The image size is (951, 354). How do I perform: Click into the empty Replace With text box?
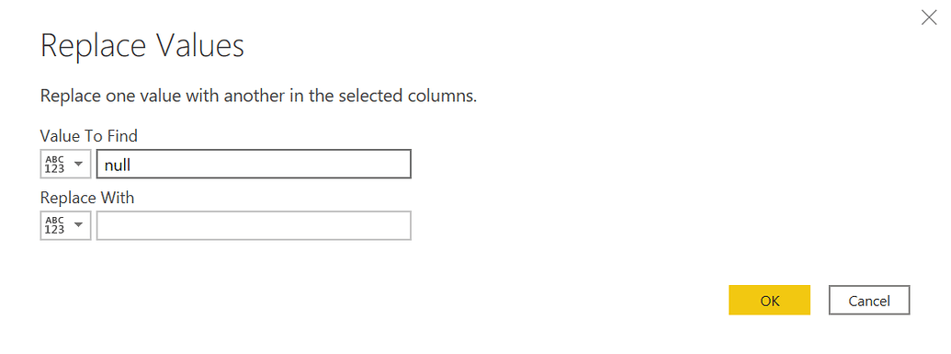pyautogui.click(x=254, y=225)
